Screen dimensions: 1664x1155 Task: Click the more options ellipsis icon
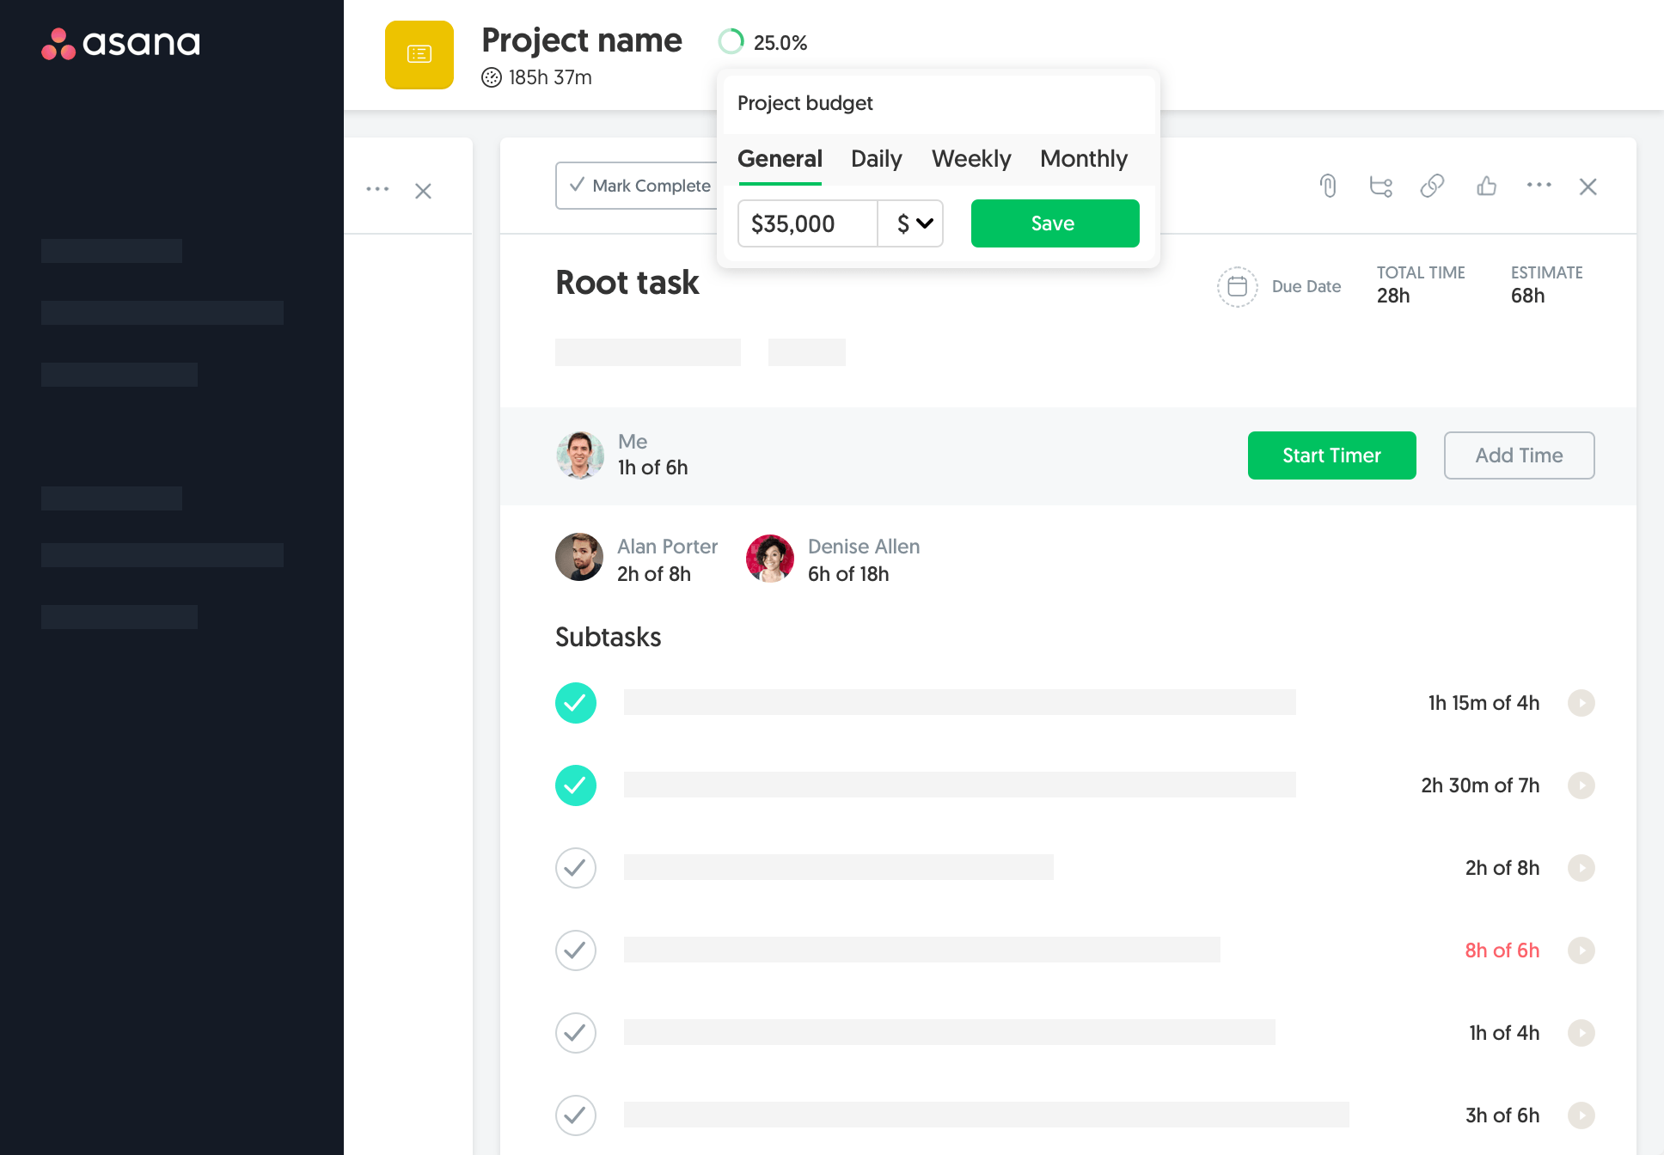point(1538,187)
